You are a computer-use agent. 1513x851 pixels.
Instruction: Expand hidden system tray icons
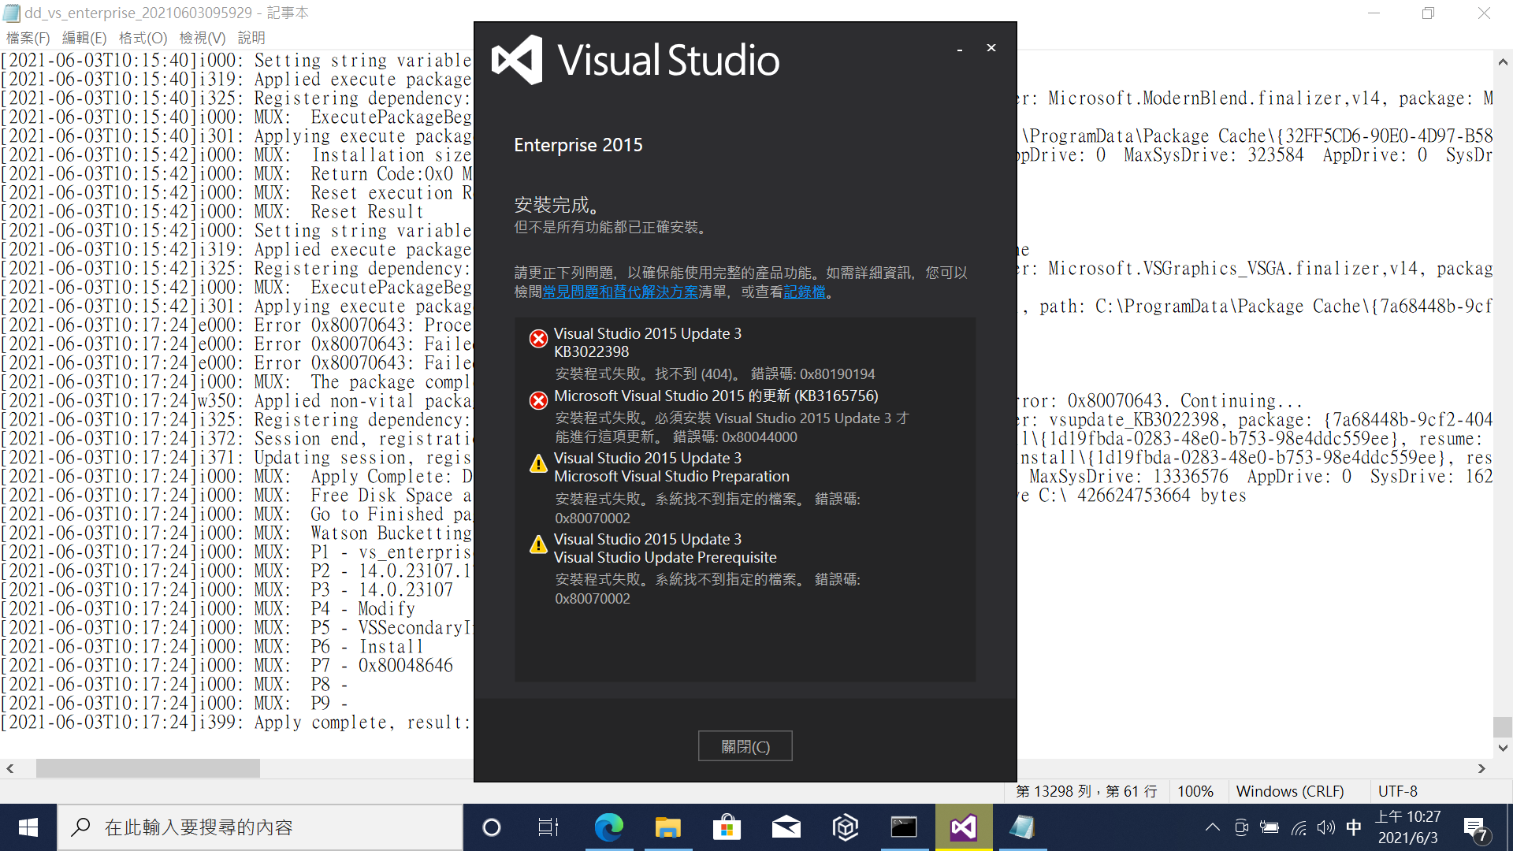[x=1212, y=827]
